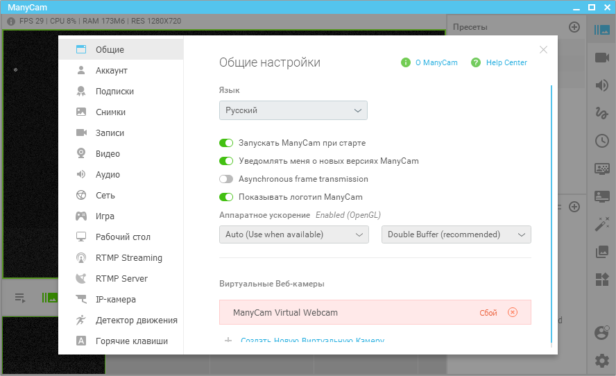Open the Язык language dropdown
Image resolution: width=616 pixels, height=376 pixels.
pyautogui.click(x=293, y=110)
